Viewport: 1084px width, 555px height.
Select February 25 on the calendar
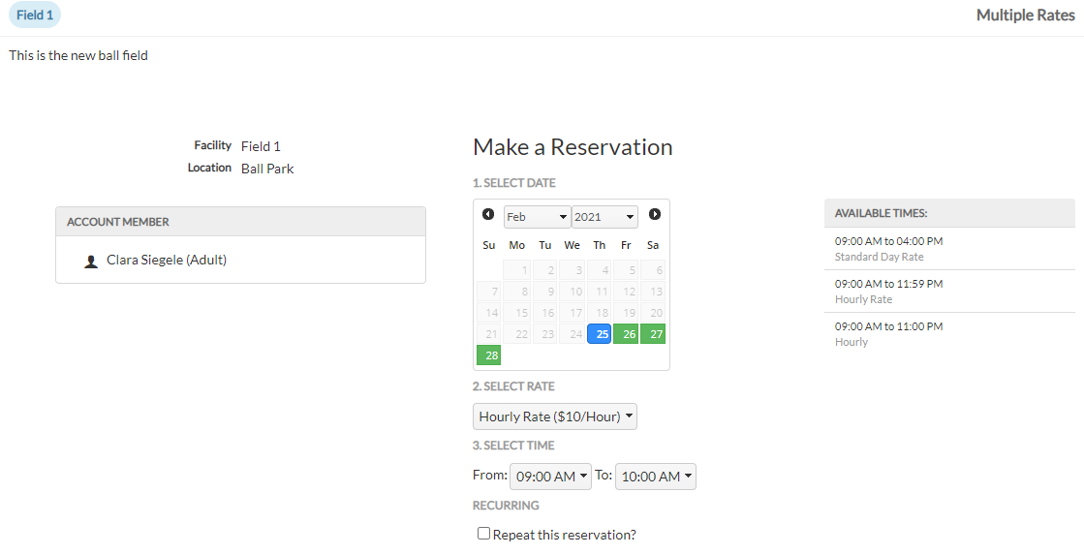pos(600,334)
